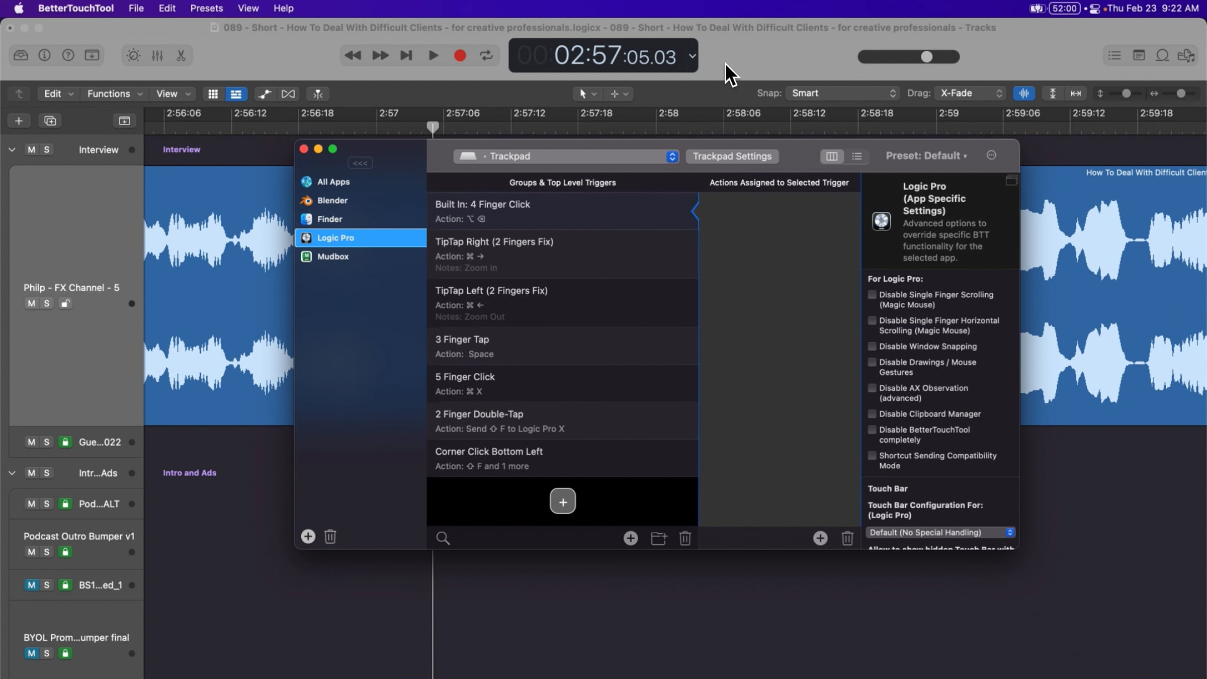Open the View menu in menu bar
The width and height of the screenshot is (1207, 679).
pyautogui.click(x=248, y=8)
